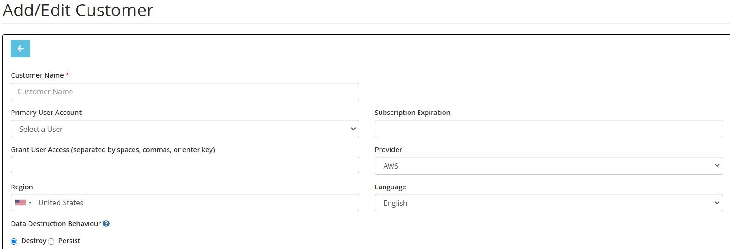Click the Destroy option label
This screenshot has width=730, height=249.
point(34,241)
